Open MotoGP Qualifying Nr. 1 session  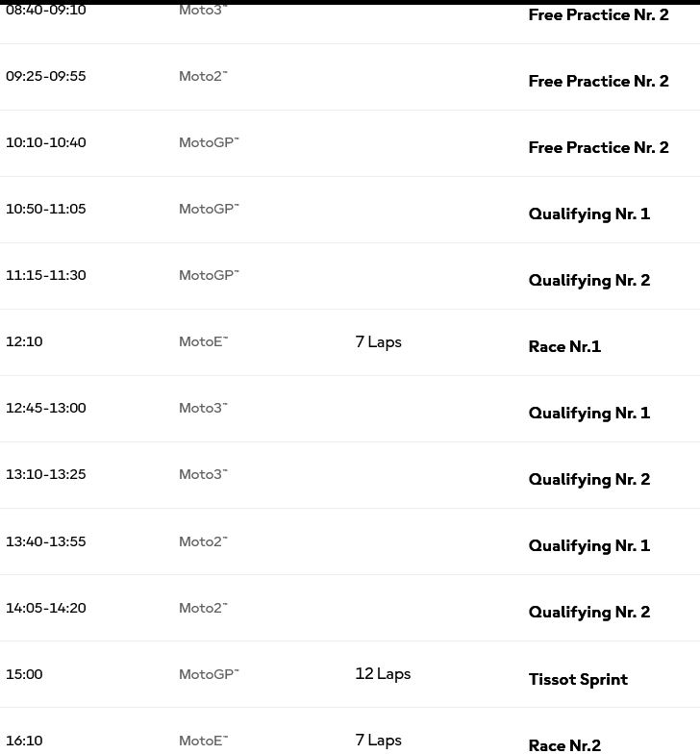[589, 214]
